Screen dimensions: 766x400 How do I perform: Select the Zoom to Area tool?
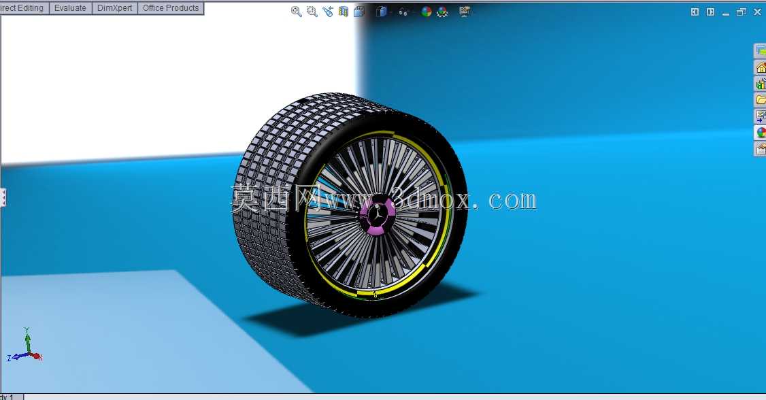pos(312,12)
